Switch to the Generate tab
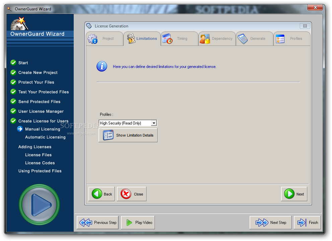This screenshot has width=332, height=241. coord(255,39)
